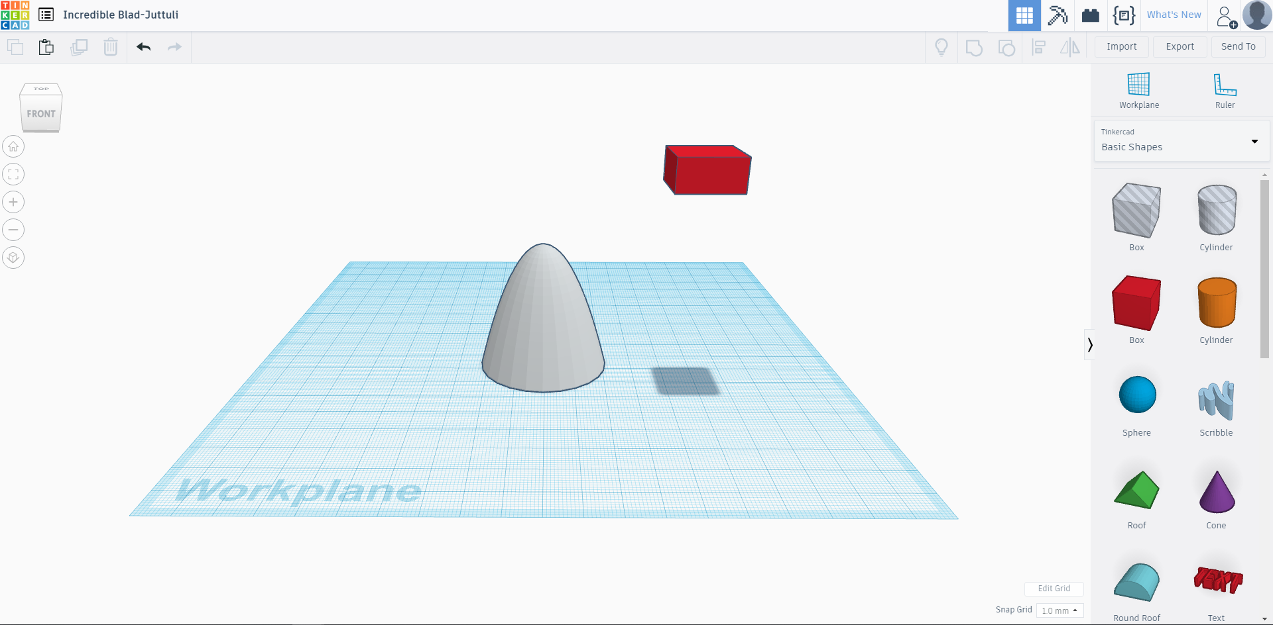Open the user profile avatar

[1256, 15]
